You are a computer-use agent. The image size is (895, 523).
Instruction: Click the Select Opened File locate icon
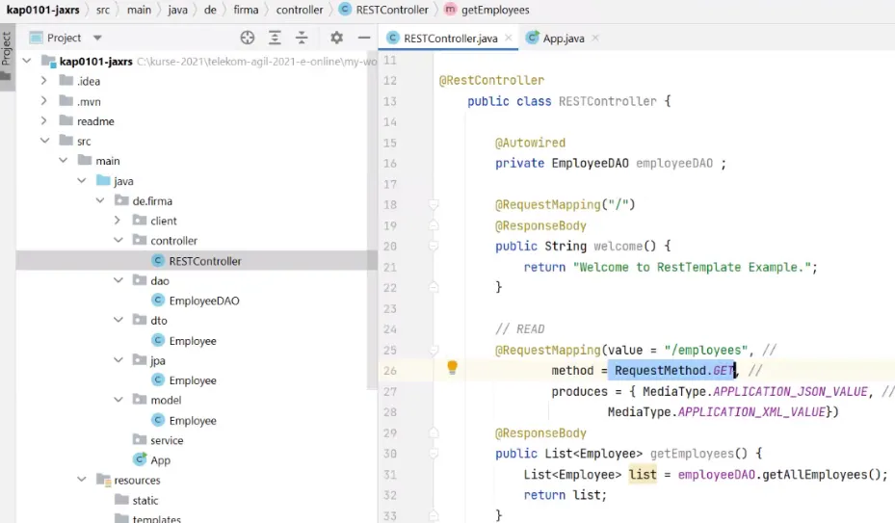[248, 38]
